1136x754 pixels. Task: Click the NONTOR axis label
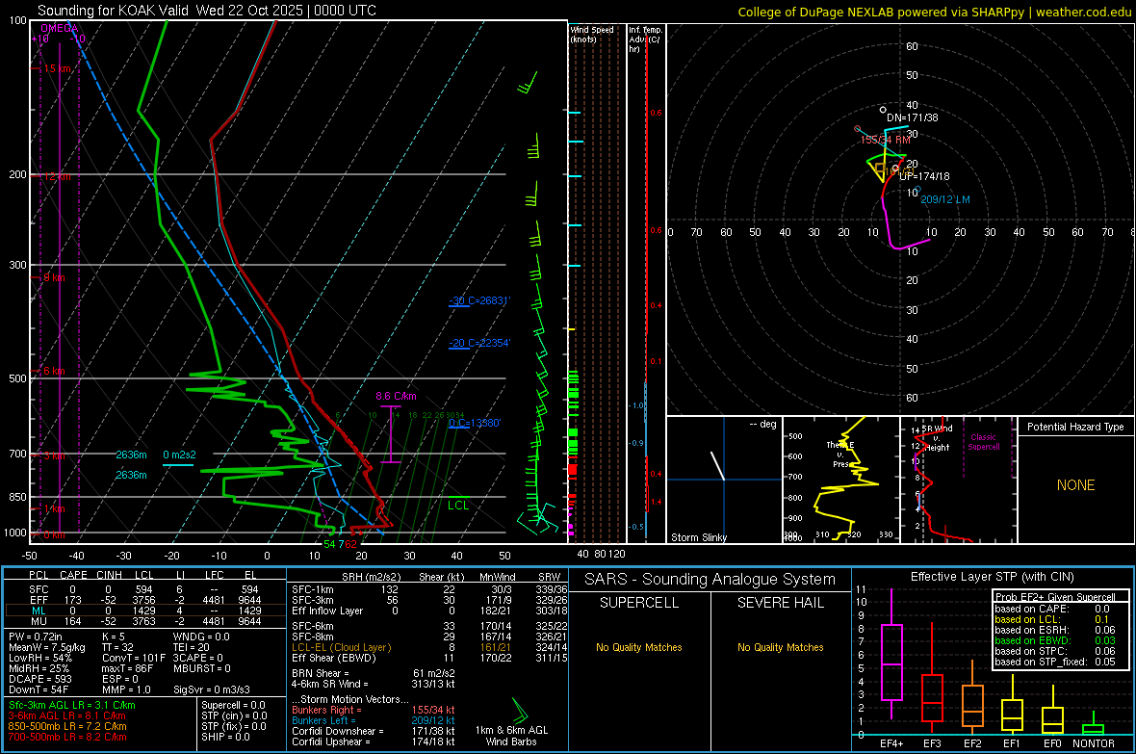point(1094,743)
